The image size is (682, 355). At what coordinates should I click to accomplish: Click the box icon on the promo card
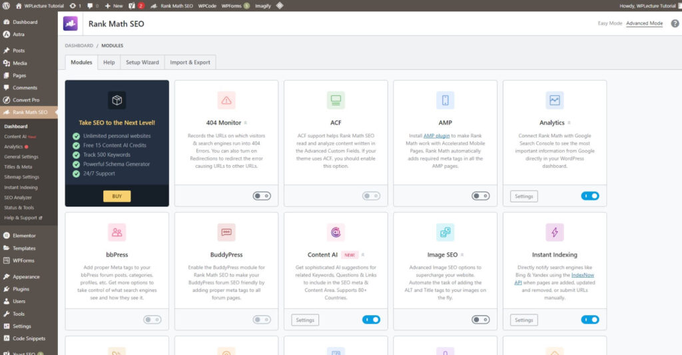pos(117,101)
